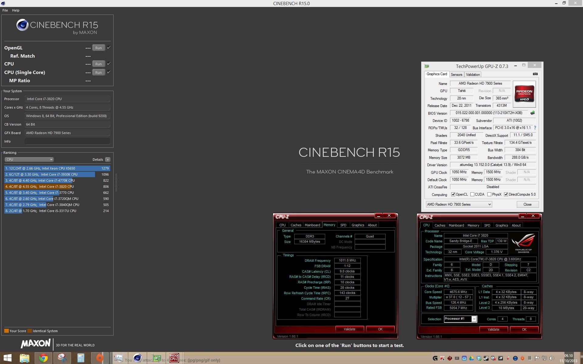Click the ROG CPU-Z taskbar icon
Viewport: 583px width, 364px height.
(174, 358)
